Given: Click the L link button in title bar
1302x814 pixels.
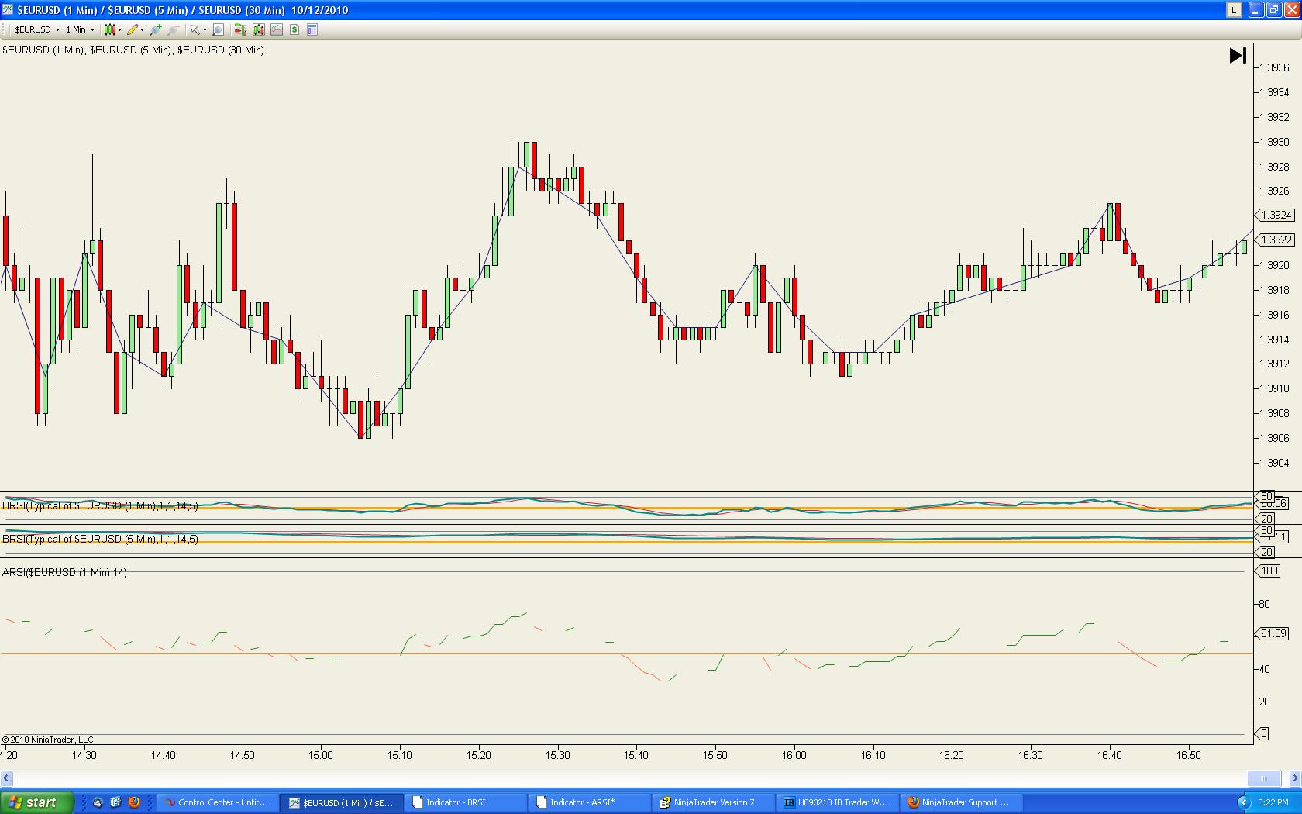Looking at the screenshot, I should point(1234,10).
